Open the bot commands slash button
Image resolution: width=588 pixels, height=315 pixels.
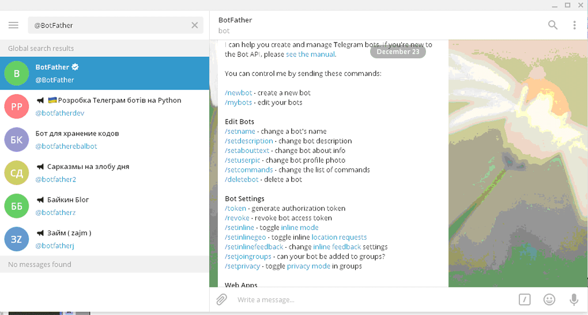tap(524, 299)
